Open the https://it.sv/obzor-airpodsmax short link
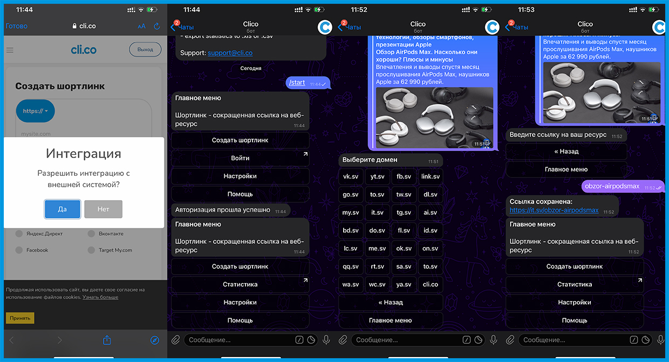Viewport: 669px width, 362px height. [554, 210]
